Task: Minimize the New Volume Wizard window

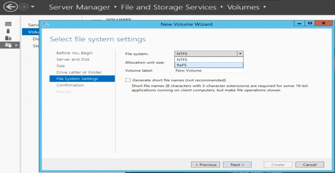Action: pos(299,23)
